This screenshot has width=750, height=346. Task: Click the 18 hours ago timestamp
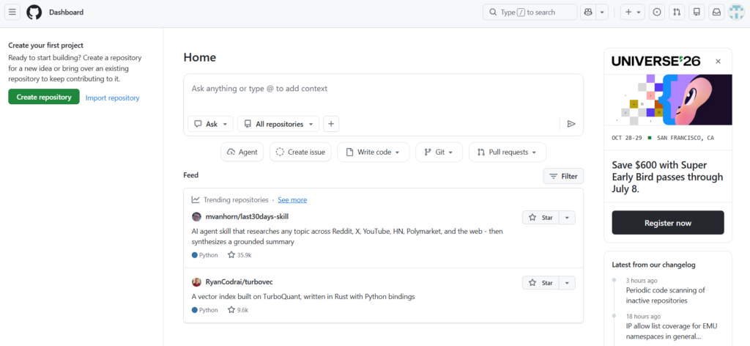tap(643, 317)
